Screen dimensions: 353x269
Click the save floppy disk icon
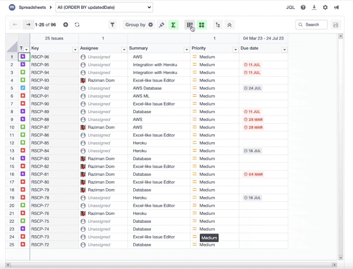[x=335, y=24]
